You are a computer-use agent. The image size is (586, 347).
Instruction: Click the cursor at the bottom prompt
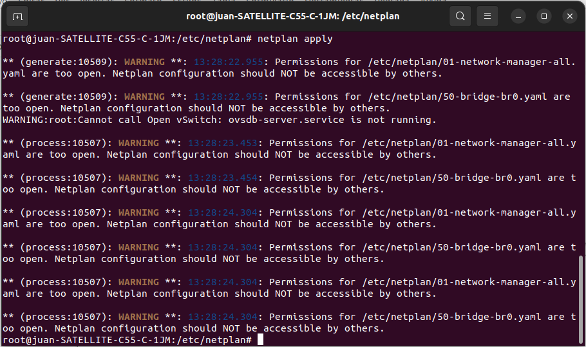tap(261, 339)
